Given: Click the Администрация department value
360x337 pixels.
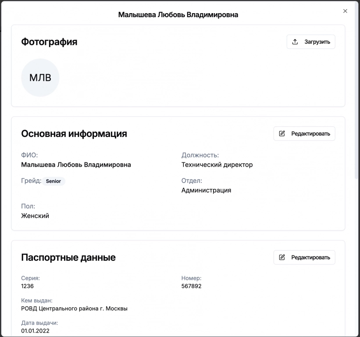Looking at the screenshot, I should [206, 190].
